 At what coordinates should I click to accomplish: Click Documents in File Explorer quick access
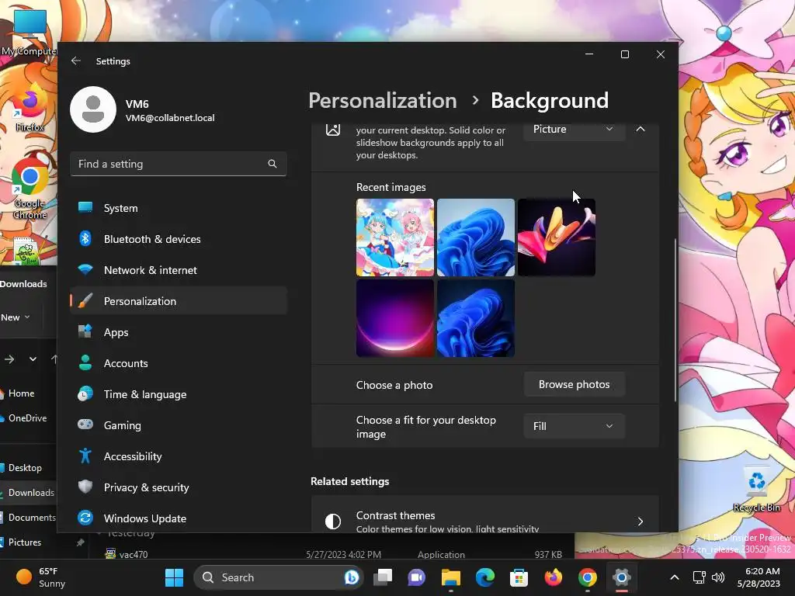29,518
